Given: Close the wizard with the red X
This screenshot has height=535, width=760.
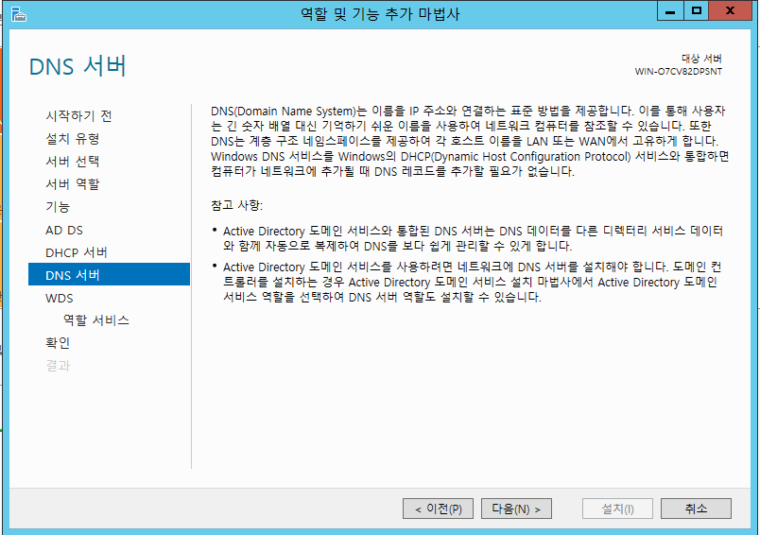Looking at the screenshot, I should (x=731, y=11).
